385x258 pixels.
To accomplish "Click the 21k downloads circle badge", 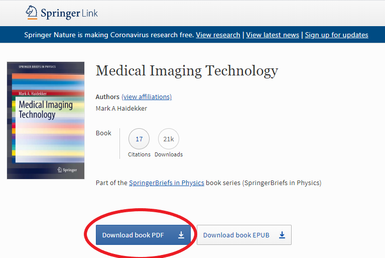I will point(169,139).
